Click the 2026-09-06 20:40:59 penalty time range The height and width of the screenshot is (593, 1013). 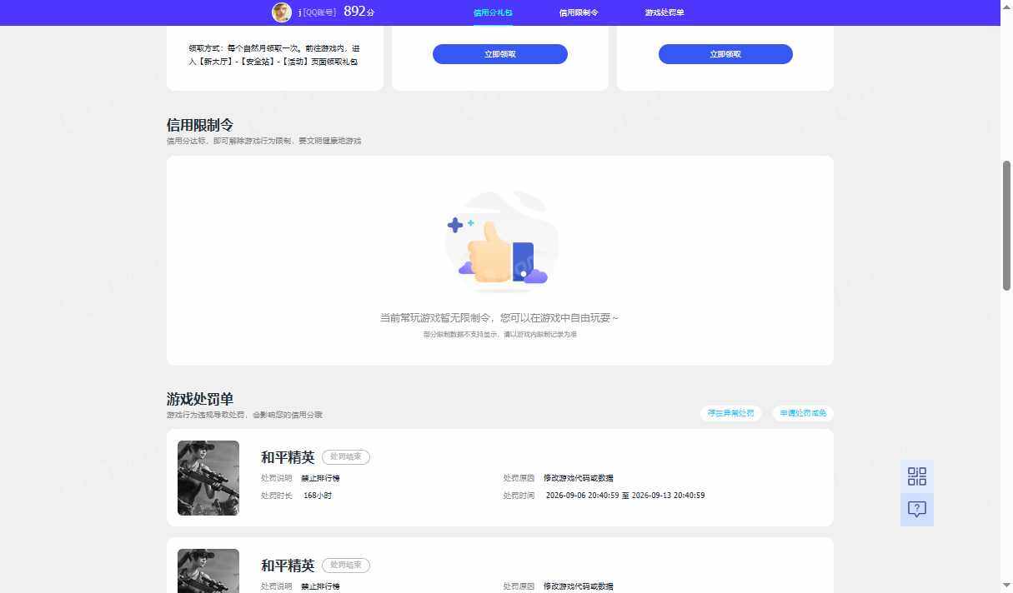pos(625,496)
